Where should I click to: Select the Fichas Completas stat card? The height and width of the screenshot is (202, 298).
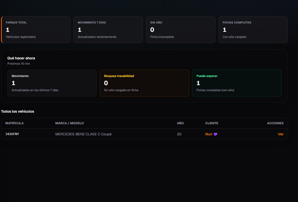[x=253, y=30]
